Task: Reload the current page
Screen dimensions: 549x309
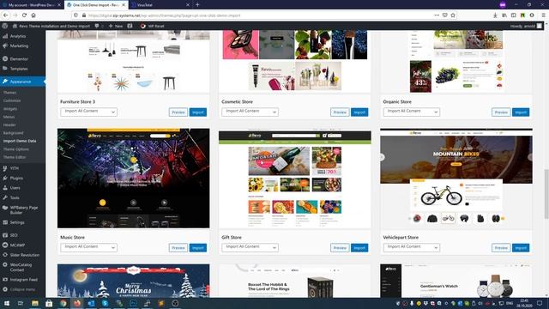Action: 24,15
